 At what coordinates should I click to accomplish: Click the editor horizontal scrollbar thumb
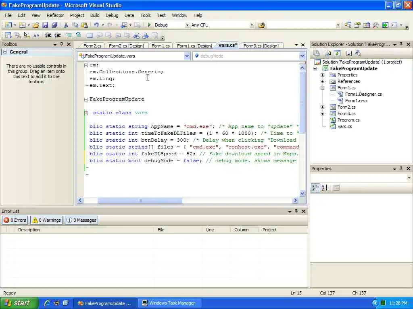pyautogui.click(x=140, y=200)
